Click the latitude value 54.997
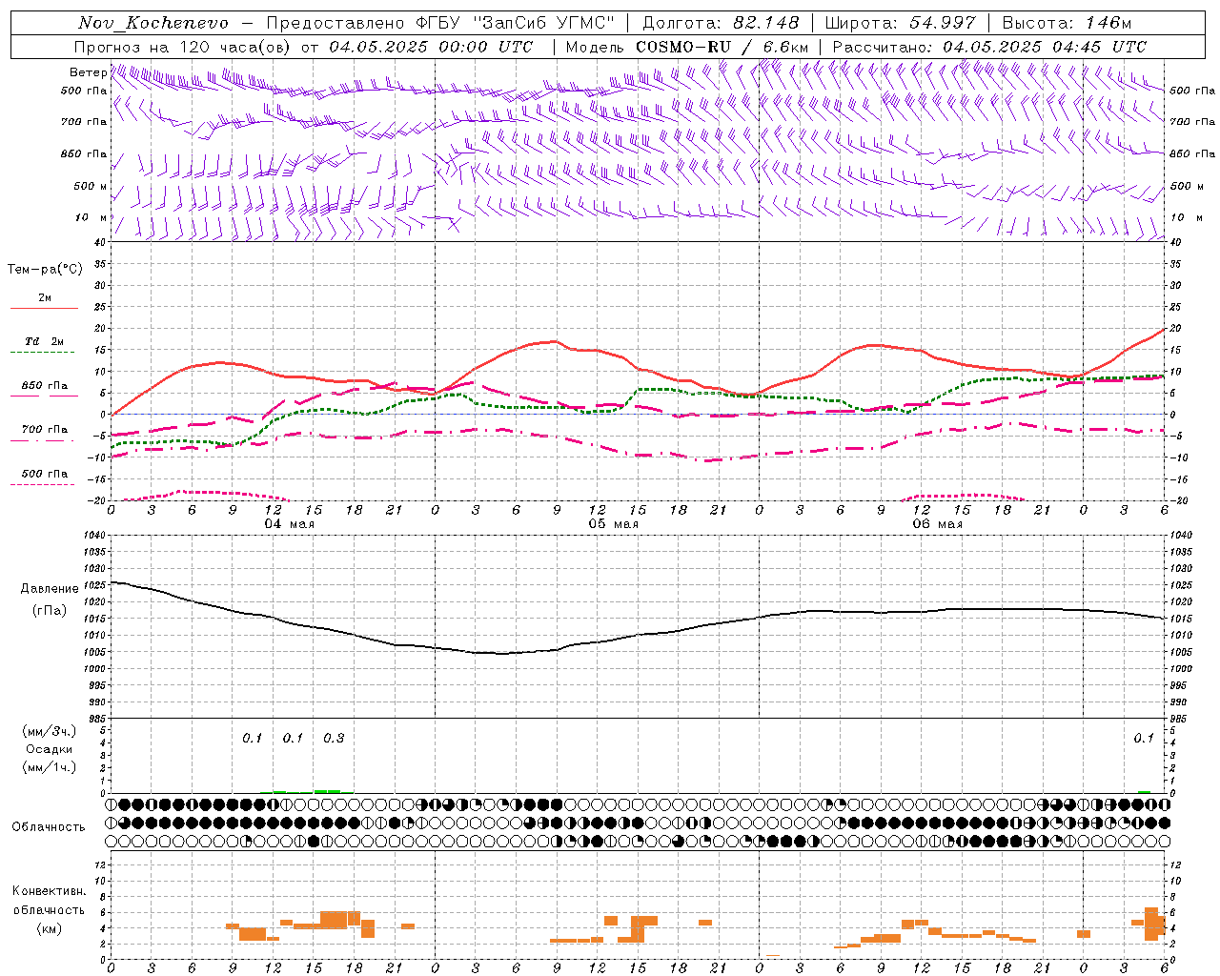The width and height of the screenshot is (1220, 976). click(x=943, y=23)
